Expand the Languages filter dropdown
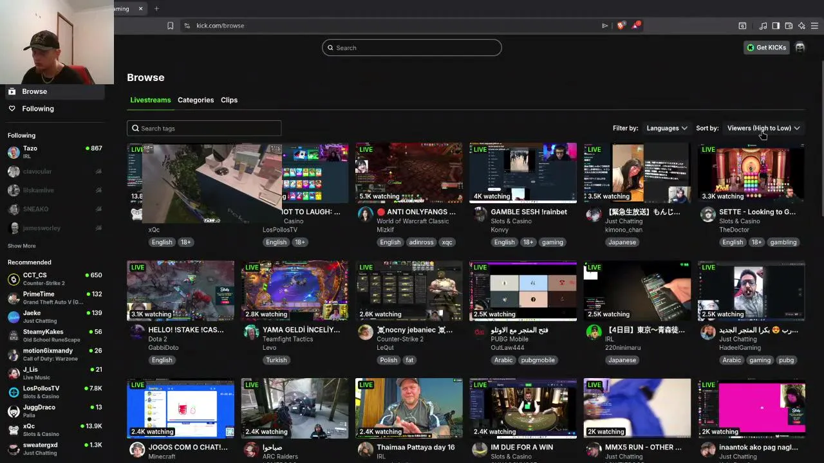 pyautogui.click(x=666, y=128)
